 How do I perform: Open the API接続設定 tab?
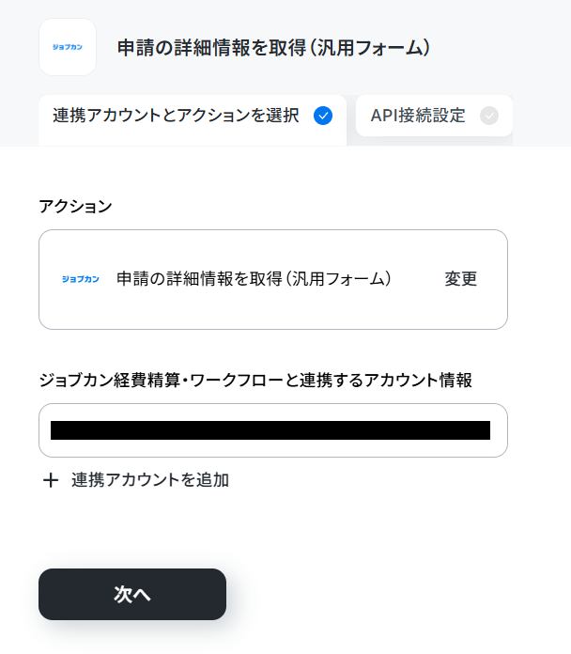pyautogui.click(x=434, y=116)
